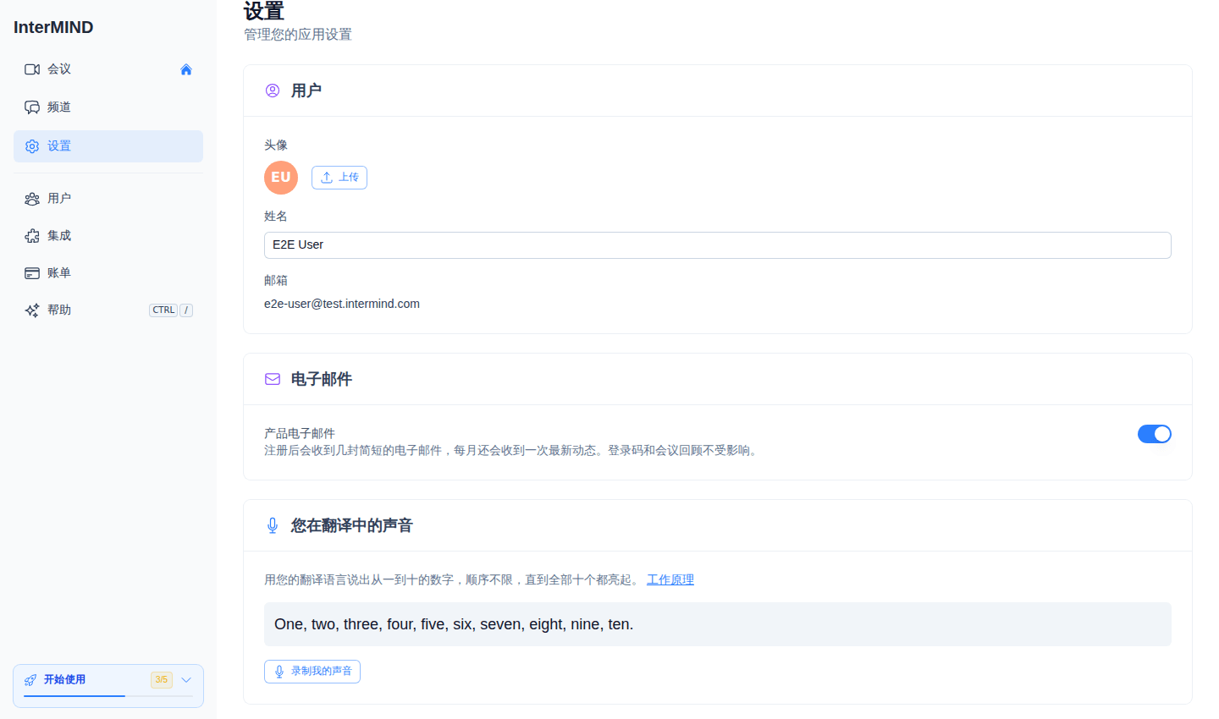1219x719 pixels.
Task: Click the video camera icon beside 会议
Action: 32,69
